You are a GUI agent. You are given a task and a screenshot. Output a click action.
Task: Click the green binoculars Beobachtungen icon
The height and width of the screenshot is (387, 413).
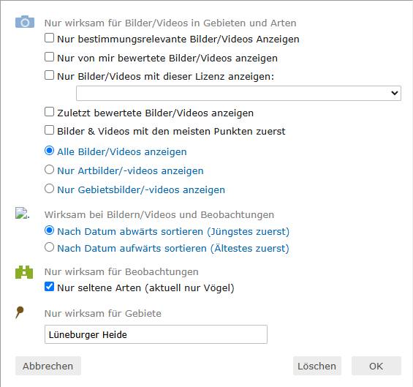24,272
